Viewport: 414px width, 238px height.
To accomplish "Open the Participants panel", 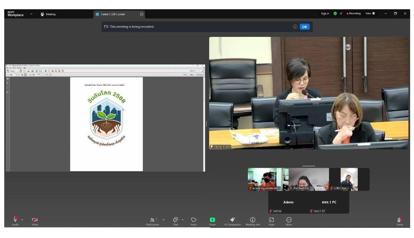I will (153, 220).
